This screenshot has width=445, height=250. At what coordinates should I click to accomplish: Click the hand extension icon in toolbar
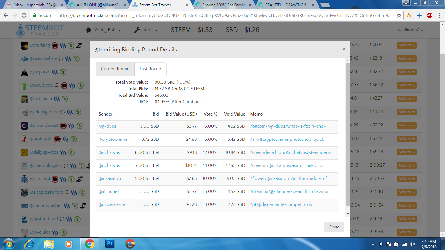pos(409,15)
